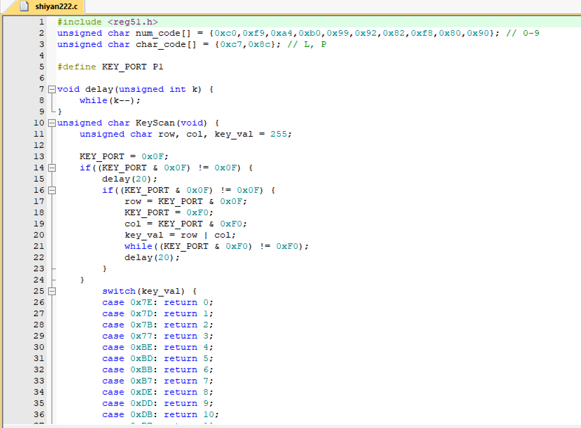Click 'num_code[]' array name on line 2
The height and width of the screenshot is (428, 581).
click(x=163, y=33)
